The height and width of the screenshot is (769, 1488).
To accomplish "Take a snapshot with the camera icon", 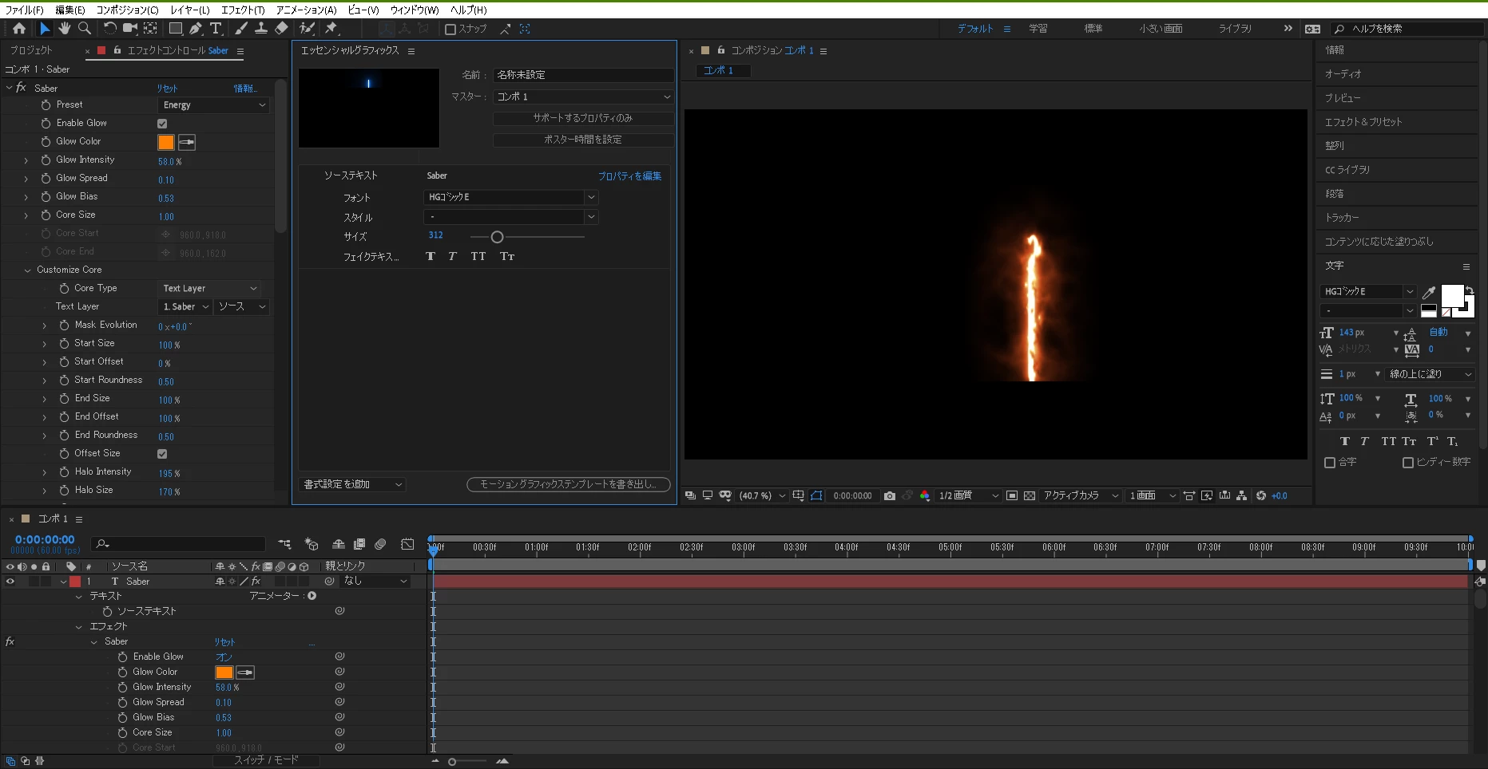I will (890, 495).
